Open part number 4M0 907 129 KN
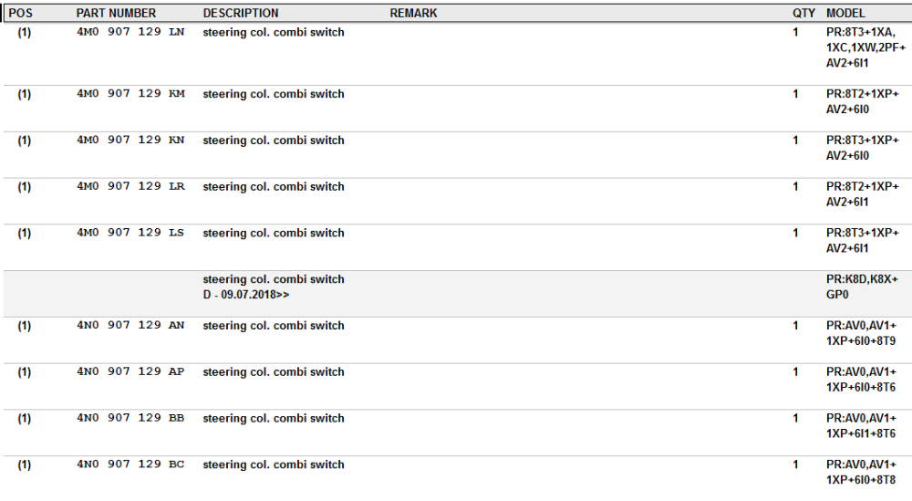912x501 pixels. [130, 141]
